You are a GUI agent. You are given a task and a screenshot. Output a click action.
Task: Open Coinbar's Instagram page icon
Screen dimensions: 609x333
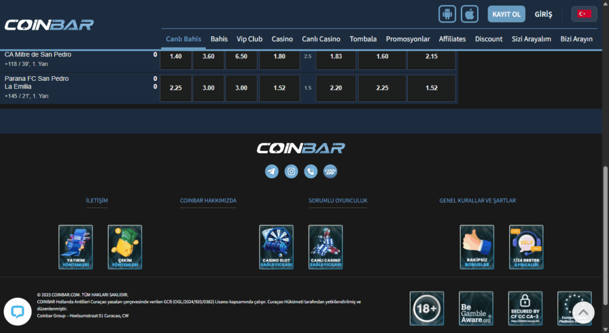tap(291, 171)
